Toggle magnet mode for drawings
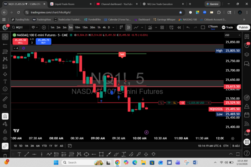 coord(5,116)
